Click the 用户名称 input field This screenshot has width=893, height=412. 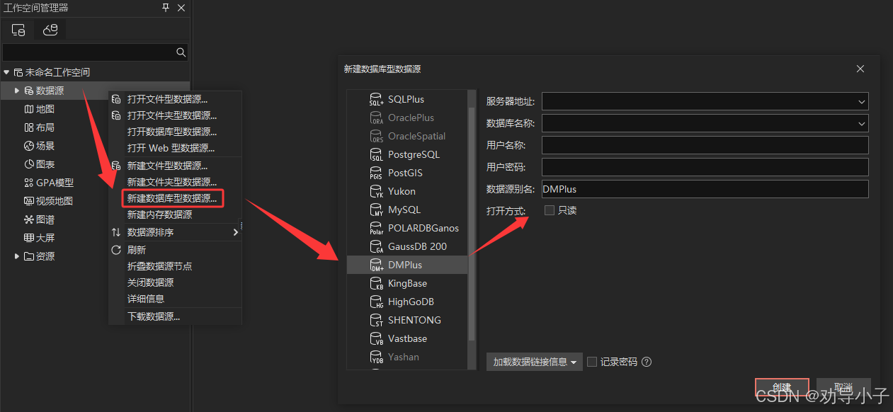point(705,145)
